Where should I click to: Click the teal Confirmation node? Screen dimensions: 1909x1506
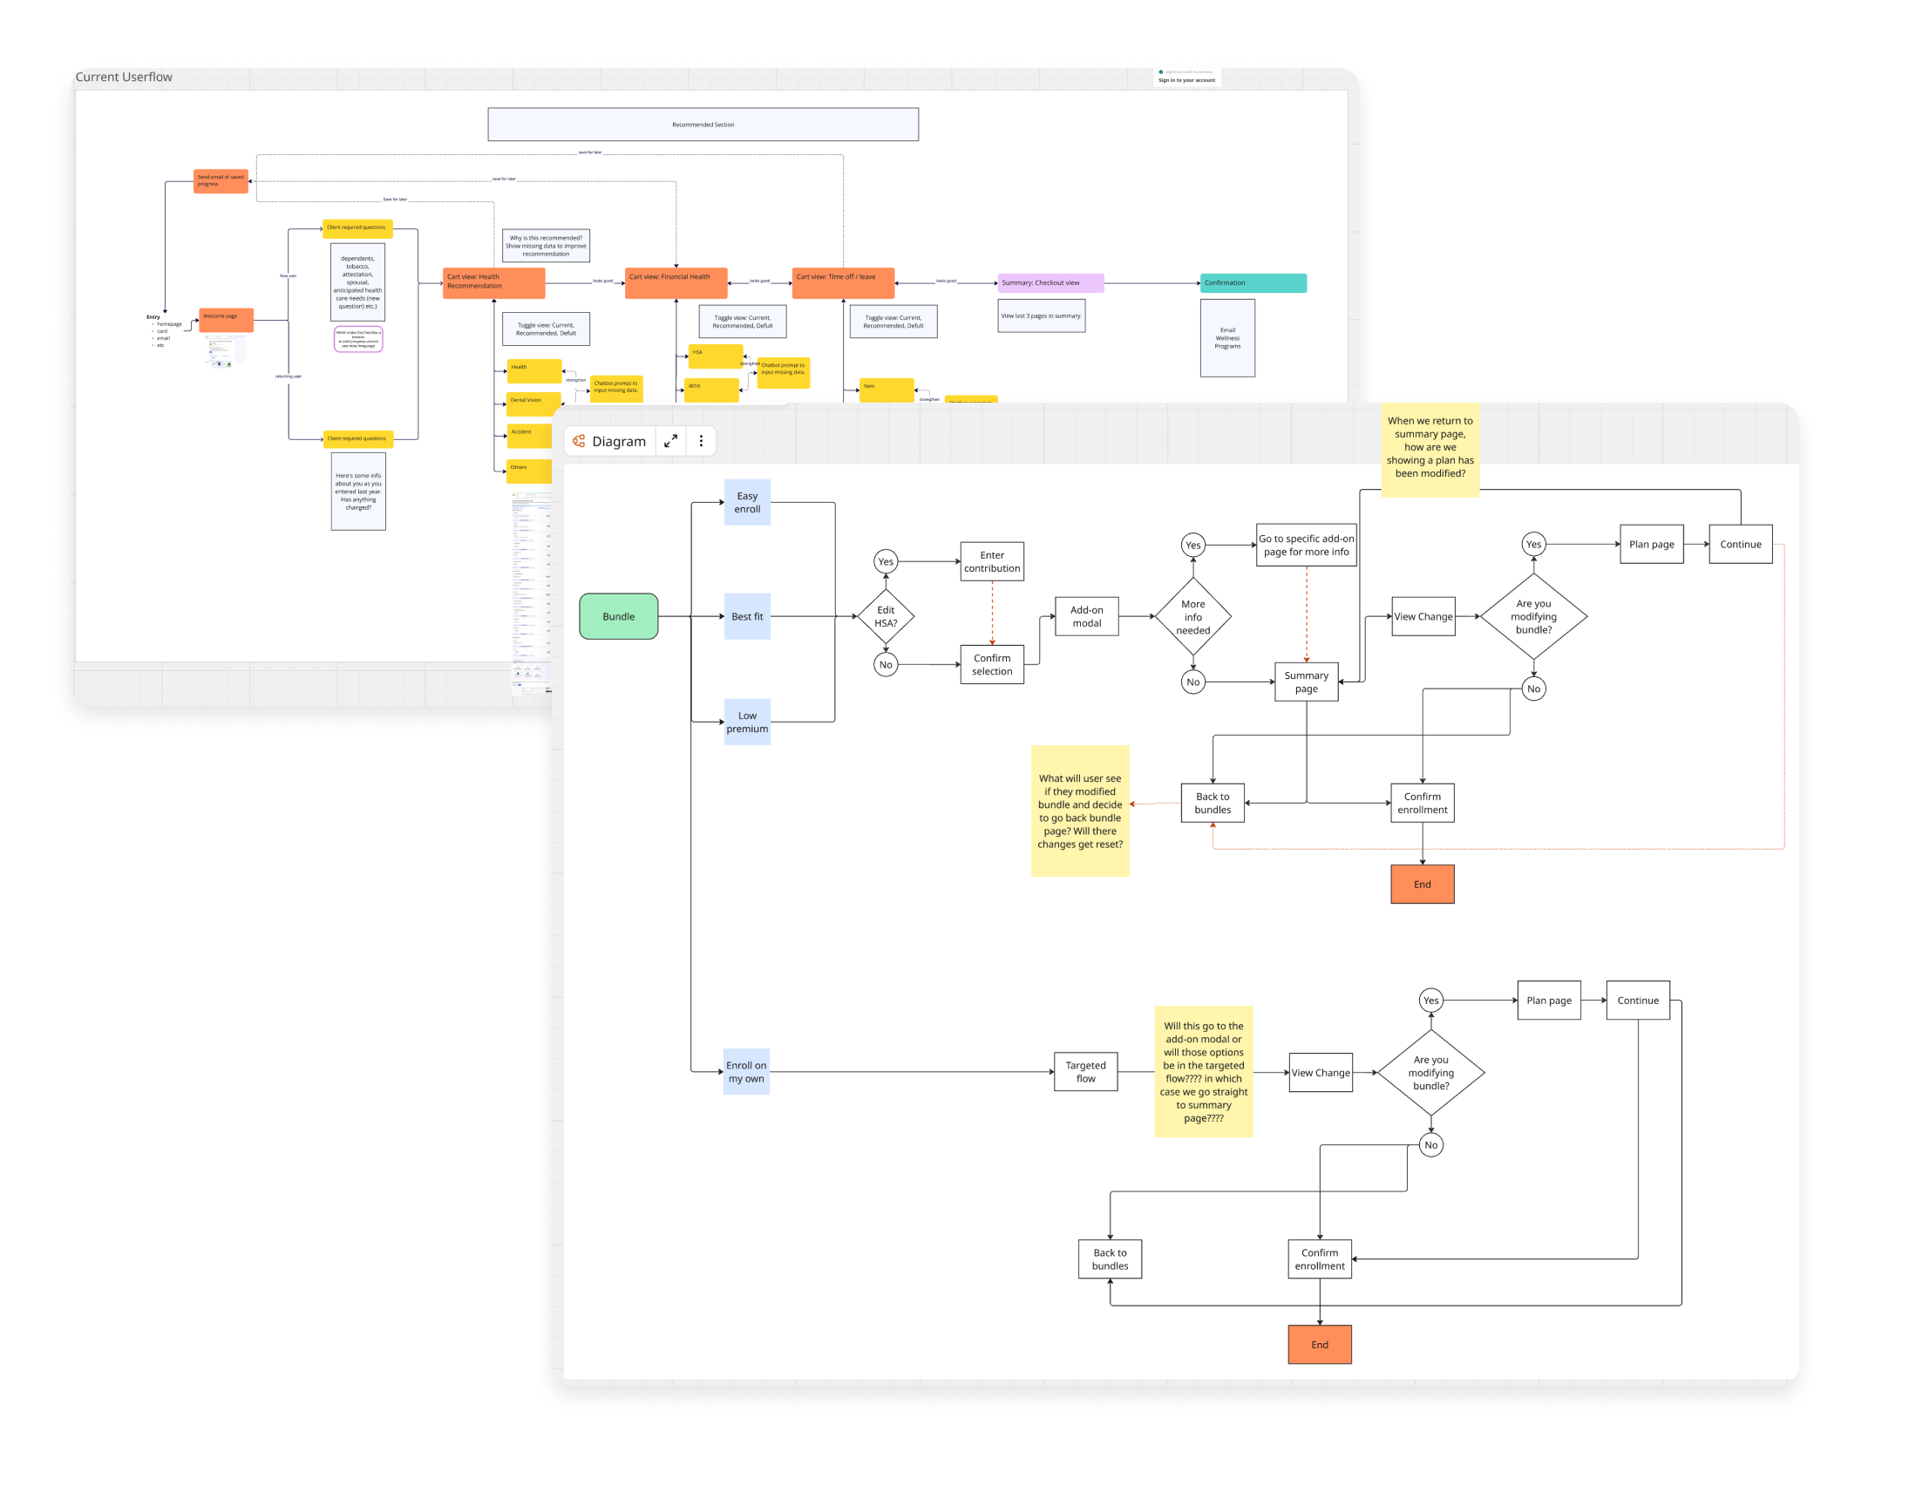click(1253, 283)
